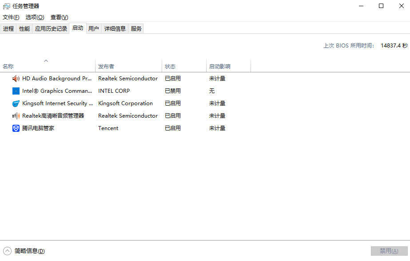The image size is (410, 261).
Task: Click the HD Audio Background speaker icon
Action: tap(16, 79)
